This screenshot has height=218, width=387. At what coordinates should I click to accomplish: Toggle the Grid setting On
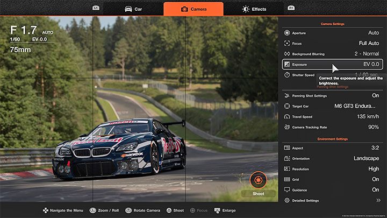point(375,179)
